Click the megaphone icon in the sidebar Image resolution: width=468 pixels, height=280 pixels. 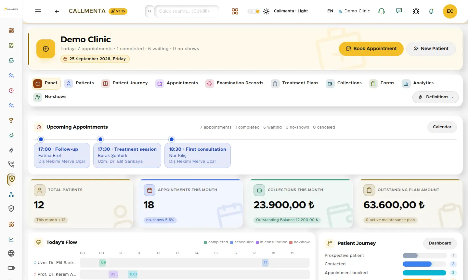click(11, 135)
